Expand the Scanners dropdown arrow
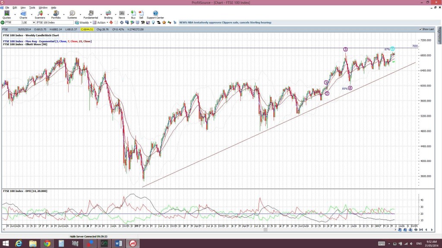442x248 pixels. coord(48,15)
